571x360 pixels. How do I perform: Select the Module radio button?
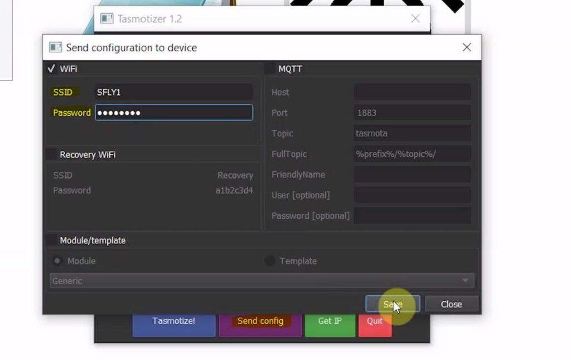(57, 261)
